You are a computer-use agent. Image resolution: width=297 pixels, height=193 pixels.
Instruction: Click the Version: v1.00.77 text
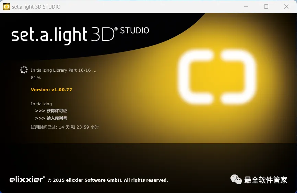click(51, 90)
